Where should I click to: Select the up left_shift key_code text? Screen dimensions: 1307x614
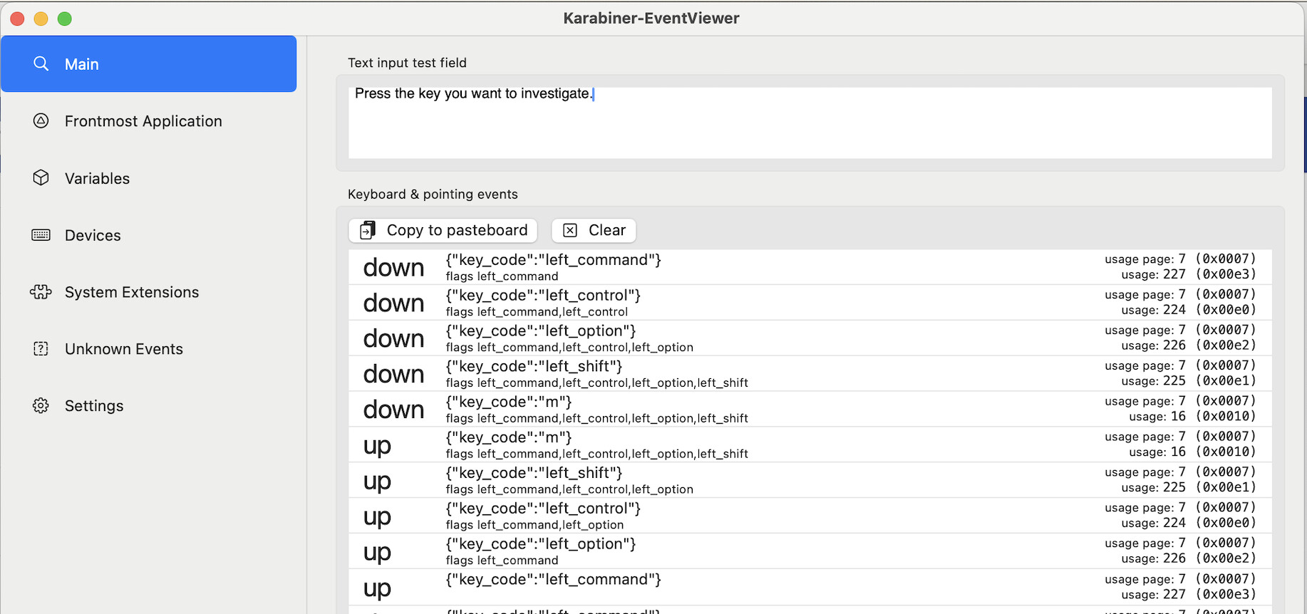(534, 474)
